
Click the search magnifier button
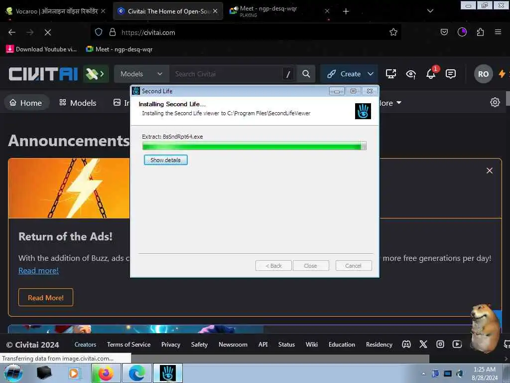[306, 74]
